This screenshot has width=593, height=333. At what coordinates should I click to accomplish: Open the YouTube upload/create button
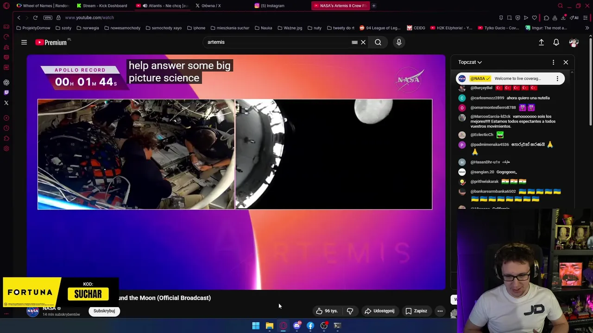541,42
